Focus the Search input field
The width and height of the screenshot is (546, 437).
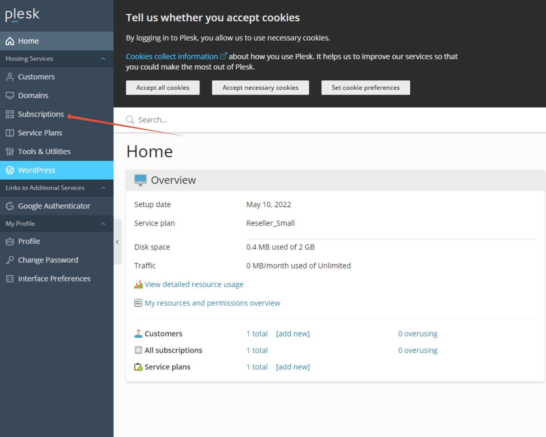[330, 120]
